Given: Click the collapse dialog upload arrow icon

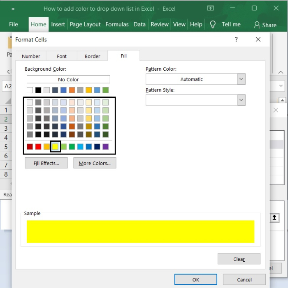Looking at the screenshot, I should pyautogui.click(x=275, y=218).
